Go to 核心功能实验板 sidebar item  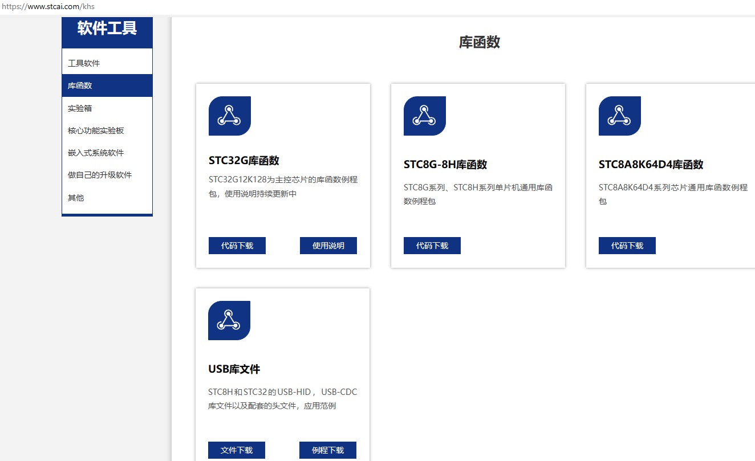(107, 130)
